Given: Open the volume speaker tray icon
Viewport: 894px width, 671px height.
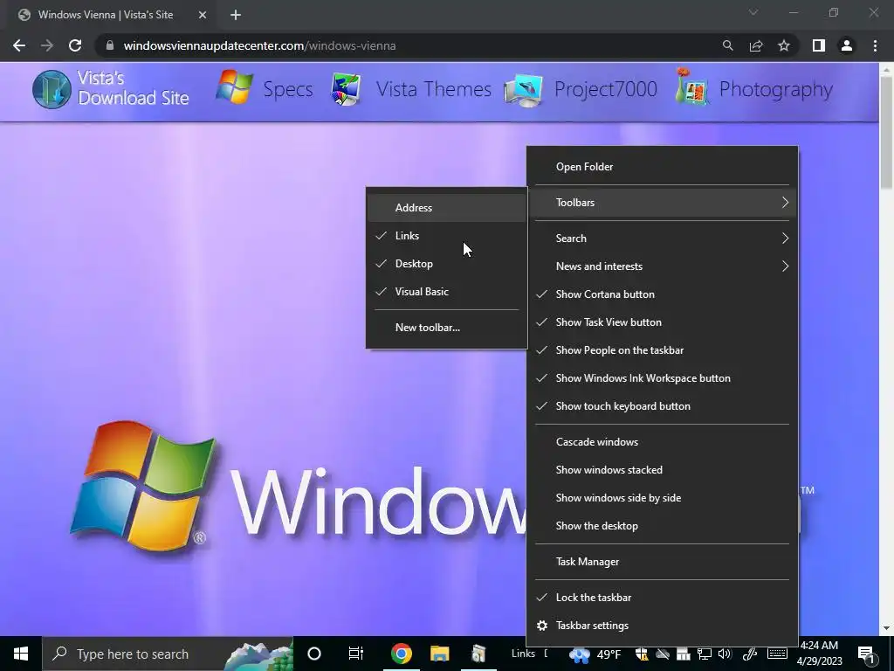Looking at the screenshot, I should pos(725,654).
